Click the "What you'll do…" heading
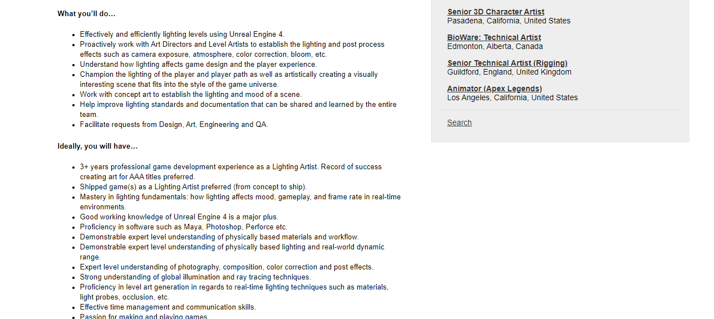The height and width of the screenshot is (319, 714). pos(87,13)
